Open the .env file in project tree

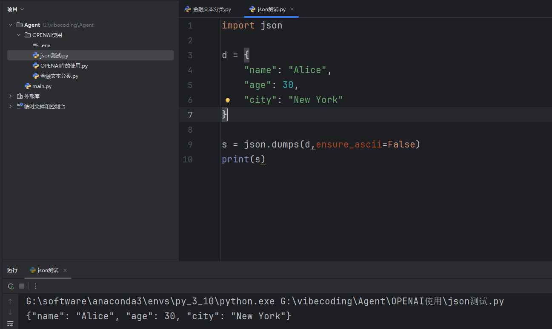[45, 45]
